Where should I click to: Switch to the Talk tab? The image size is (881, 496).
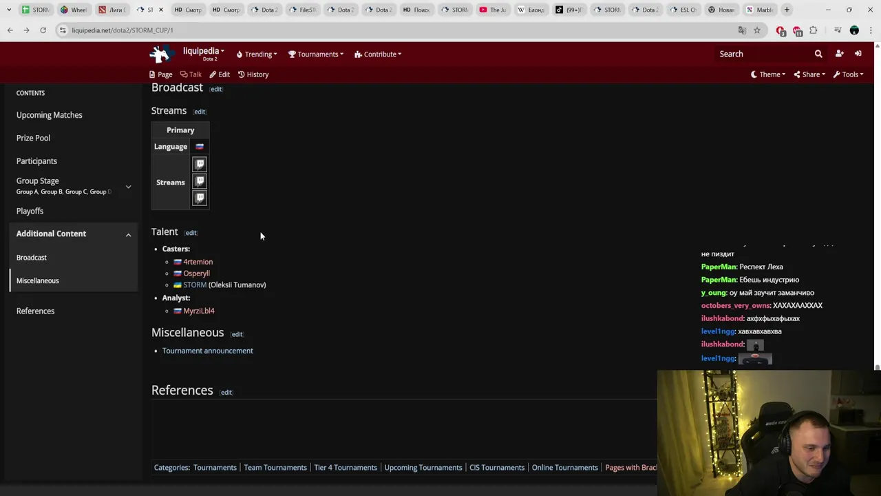[x=191, y=74]
